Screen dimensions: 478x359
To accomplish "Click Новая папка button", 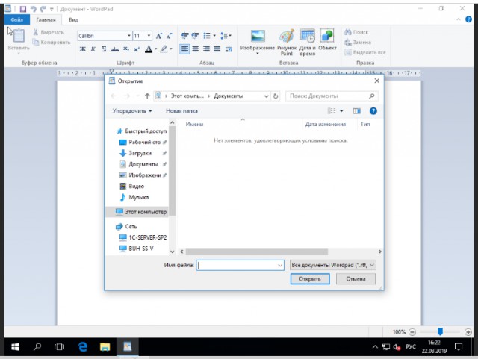I will coord(181,111).
